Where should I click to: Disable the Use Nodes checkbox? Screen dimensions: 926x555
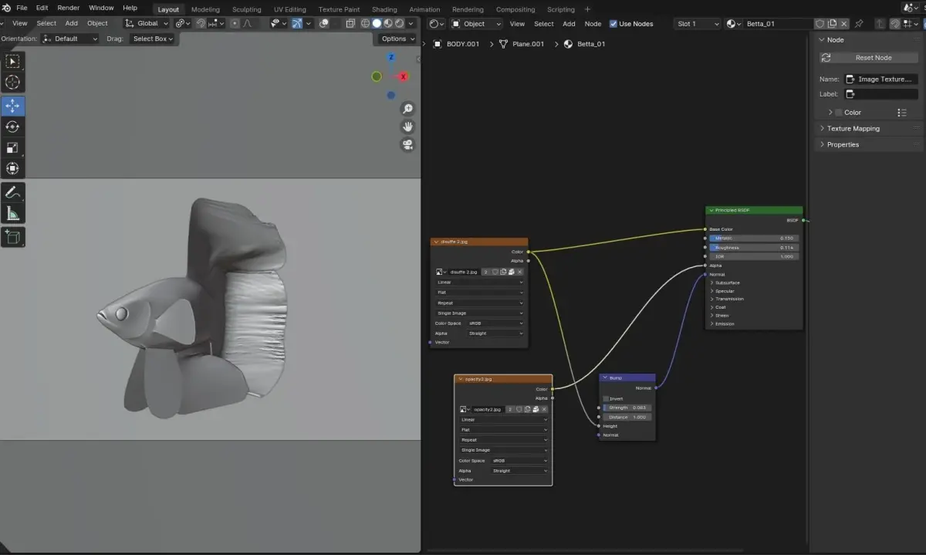pyautogui.click(x=613, y=24)
